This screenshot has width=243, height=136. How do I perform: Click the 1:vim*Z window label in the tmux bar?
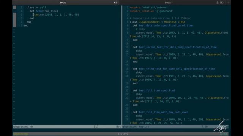(x=123, y=134)
